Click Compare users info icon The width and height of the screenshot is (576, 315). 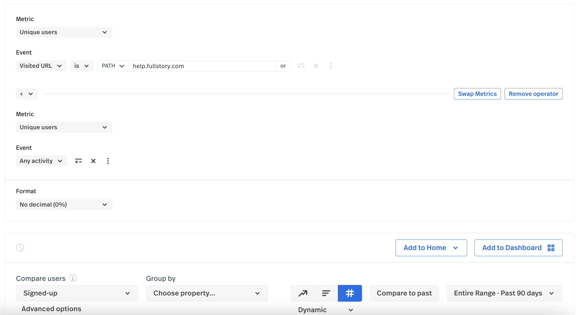point(73,278)
